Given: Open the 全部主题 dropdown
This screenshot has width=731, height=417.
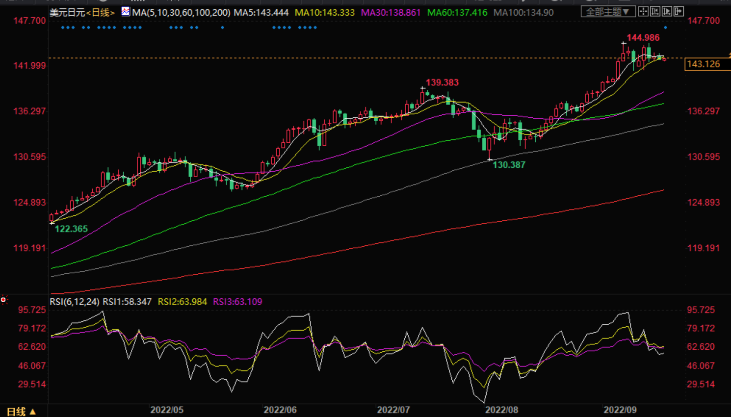Looking at the screenshot, I should click(x=608, y=11).
